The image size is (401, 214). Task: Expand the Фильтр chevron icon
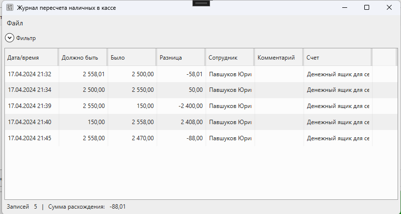pyautogui.click(x=9, y=38)
